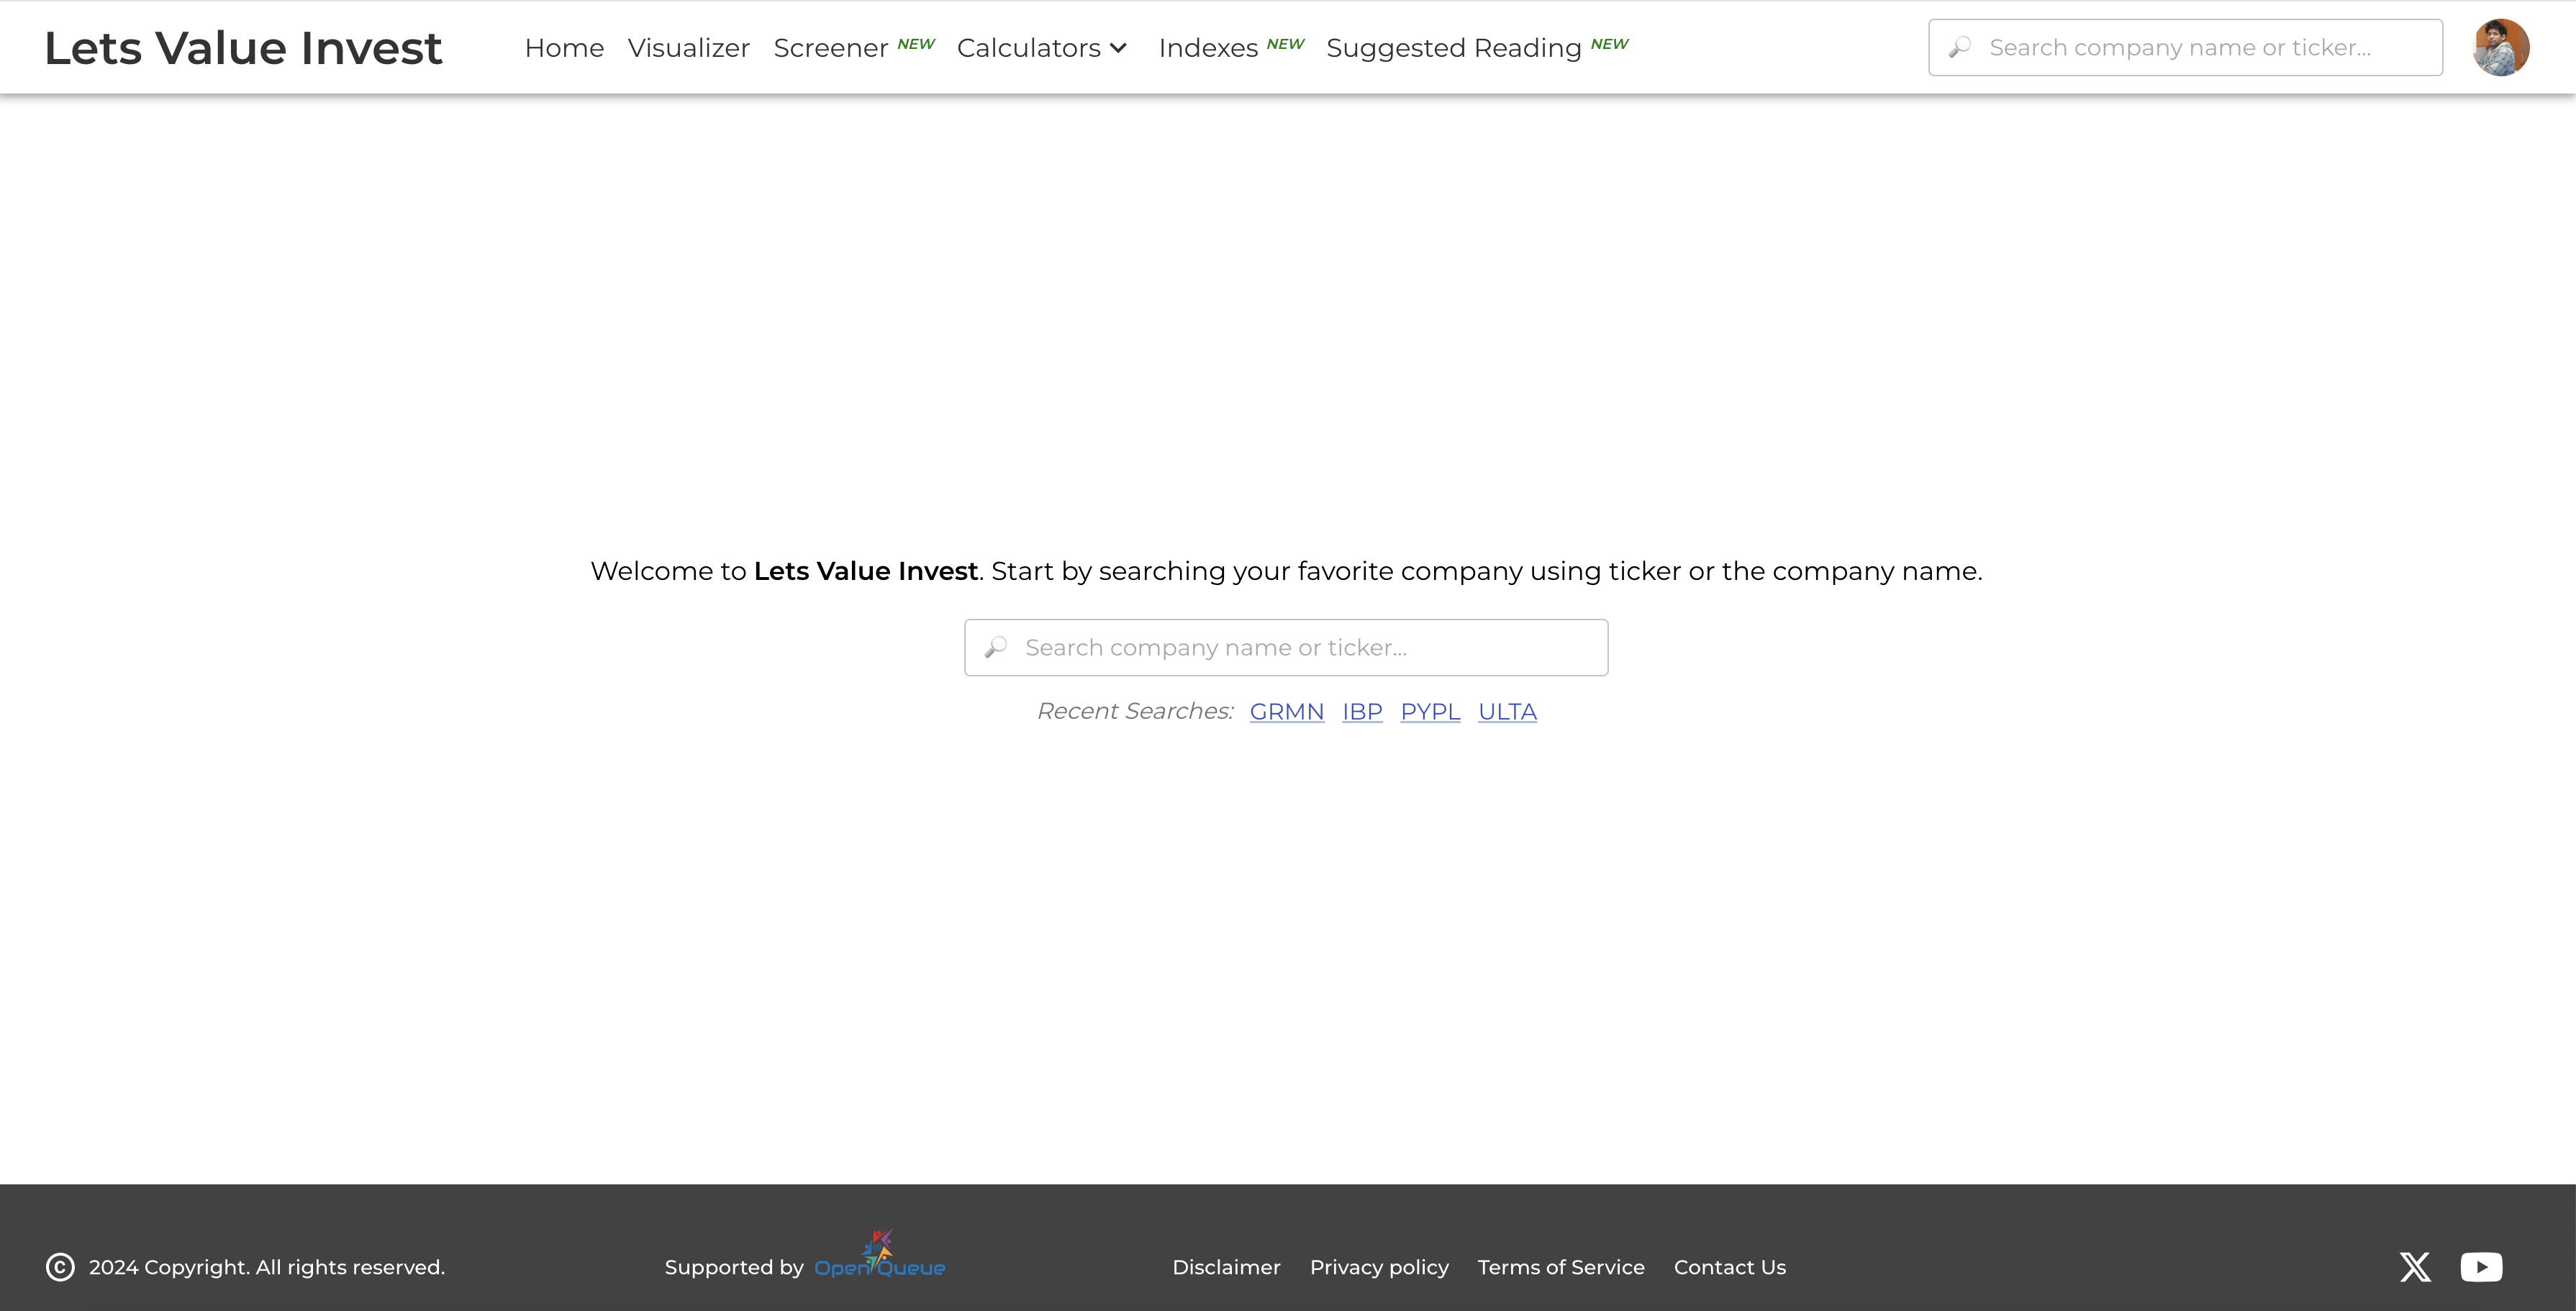Open Suggested Reading page
2576x1311 pixels.
tap(1453, 48)
